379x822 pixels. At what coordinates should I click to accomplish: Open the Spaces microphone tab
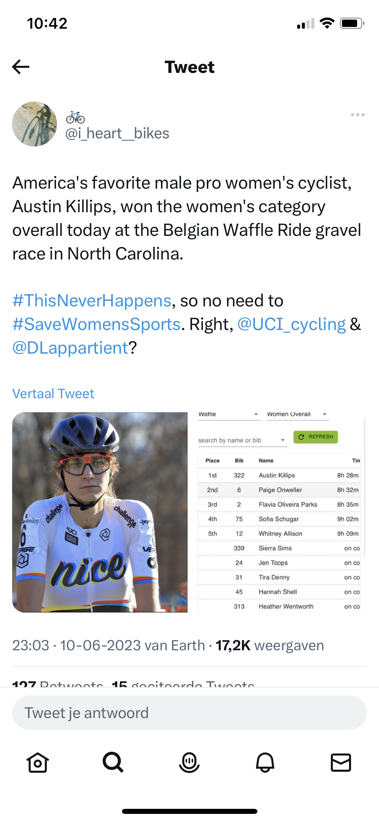(189, 762)
